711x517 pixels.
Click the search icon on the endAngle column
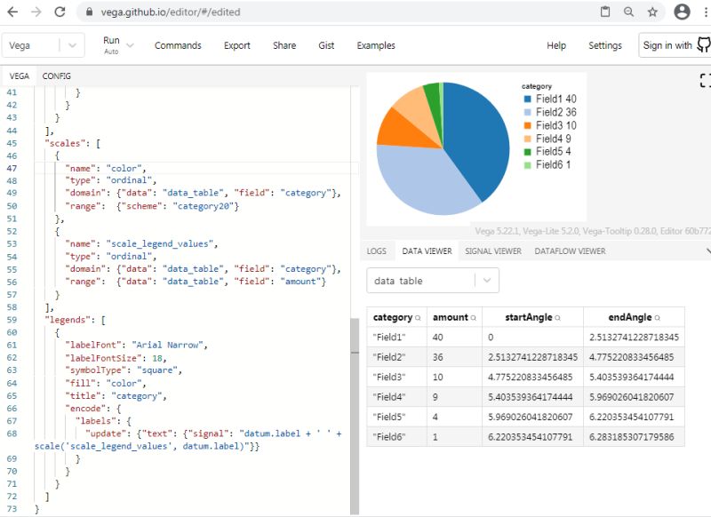click(658, 317)
